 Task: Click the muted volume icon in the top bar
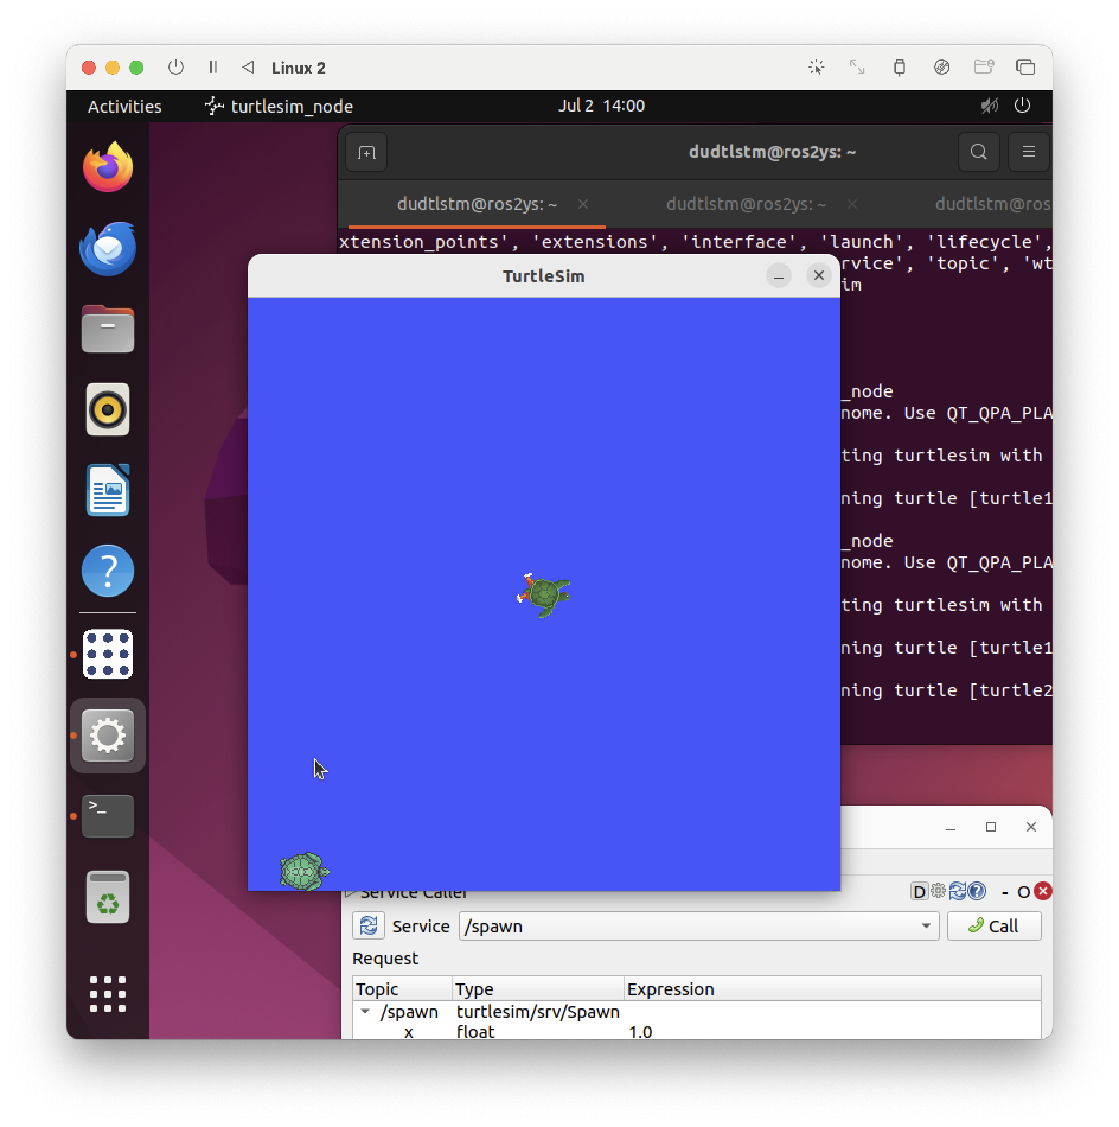coord(989,106)
